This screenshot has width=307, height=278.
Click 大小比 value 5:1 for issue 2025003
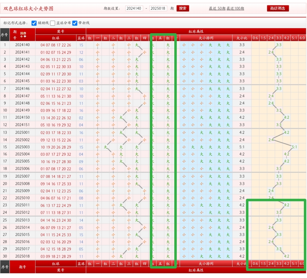[x=242, y=147]
